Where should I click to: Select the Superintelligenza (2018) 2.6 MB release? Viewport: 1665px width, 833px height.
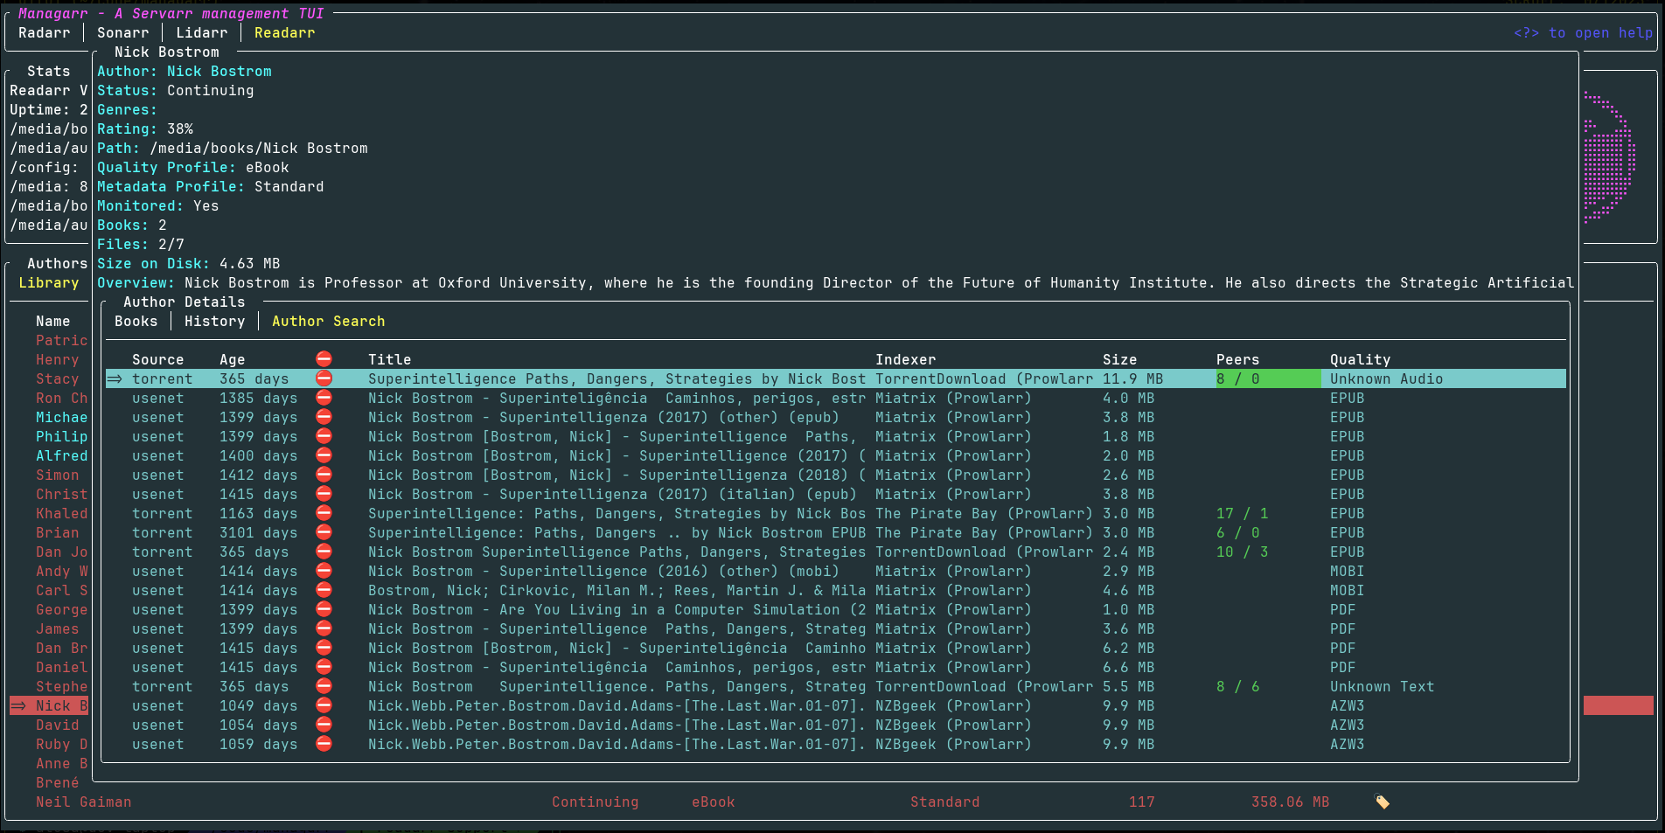(835, 475)
